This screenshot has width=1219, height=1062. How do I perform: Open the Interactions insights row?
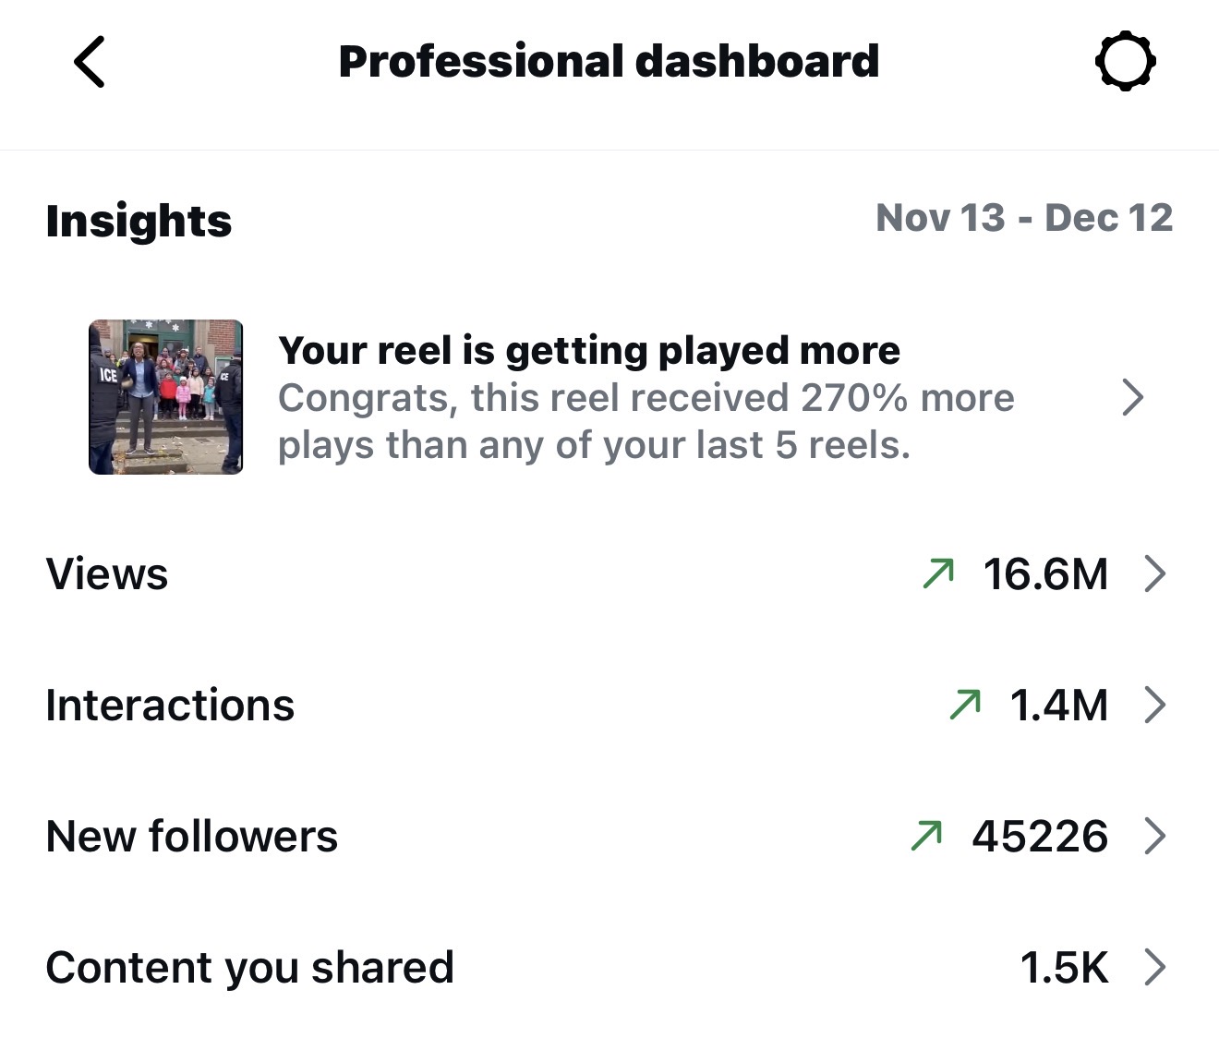[170, 705]
